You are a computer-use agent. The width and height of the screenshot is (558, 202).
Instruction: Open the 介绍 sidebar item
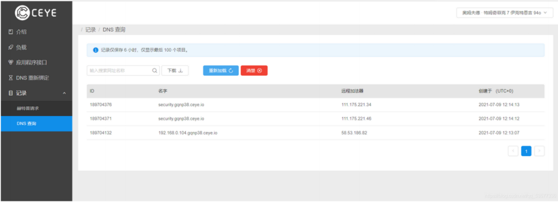click(37, 32)
